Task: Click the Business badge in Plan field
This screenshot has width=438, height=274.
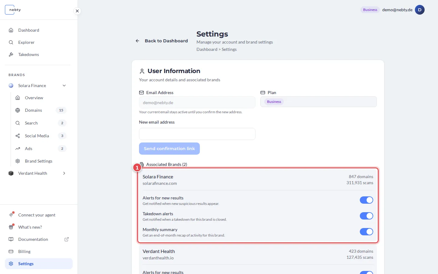Action: 274,102
